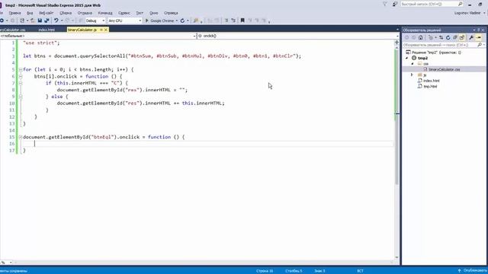Switch to the index.html editor tab
This screenshot has width=488, height=274.
[x=47, y=30]
